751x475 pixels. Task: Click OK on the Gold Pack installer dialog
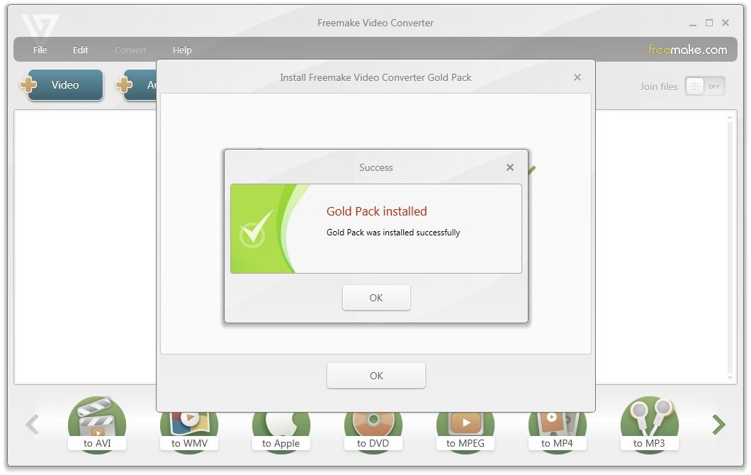tap(375, 375)
